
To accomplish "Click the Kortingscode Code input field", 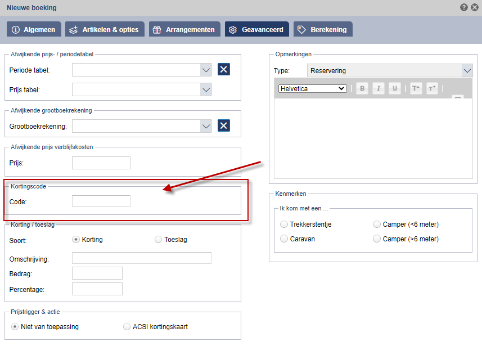I will click(x=101, y=201).
